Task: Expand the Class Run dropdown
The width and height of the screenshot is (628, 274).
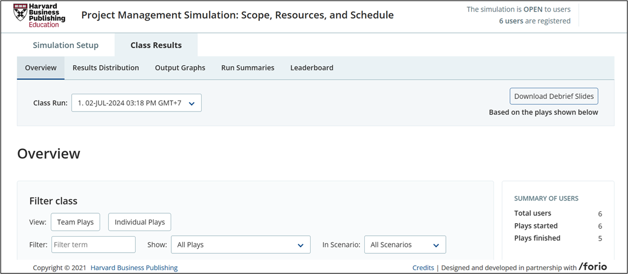Action: click(x=136, y=103)
